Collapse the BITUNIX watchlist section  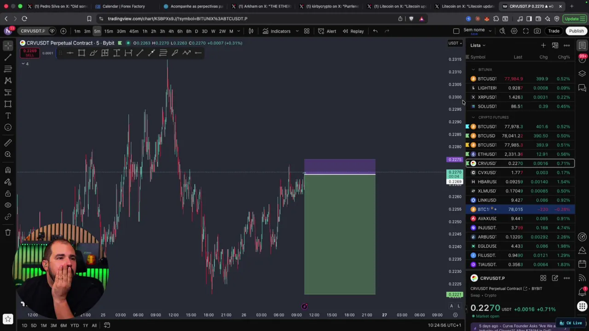pos(473,69)
